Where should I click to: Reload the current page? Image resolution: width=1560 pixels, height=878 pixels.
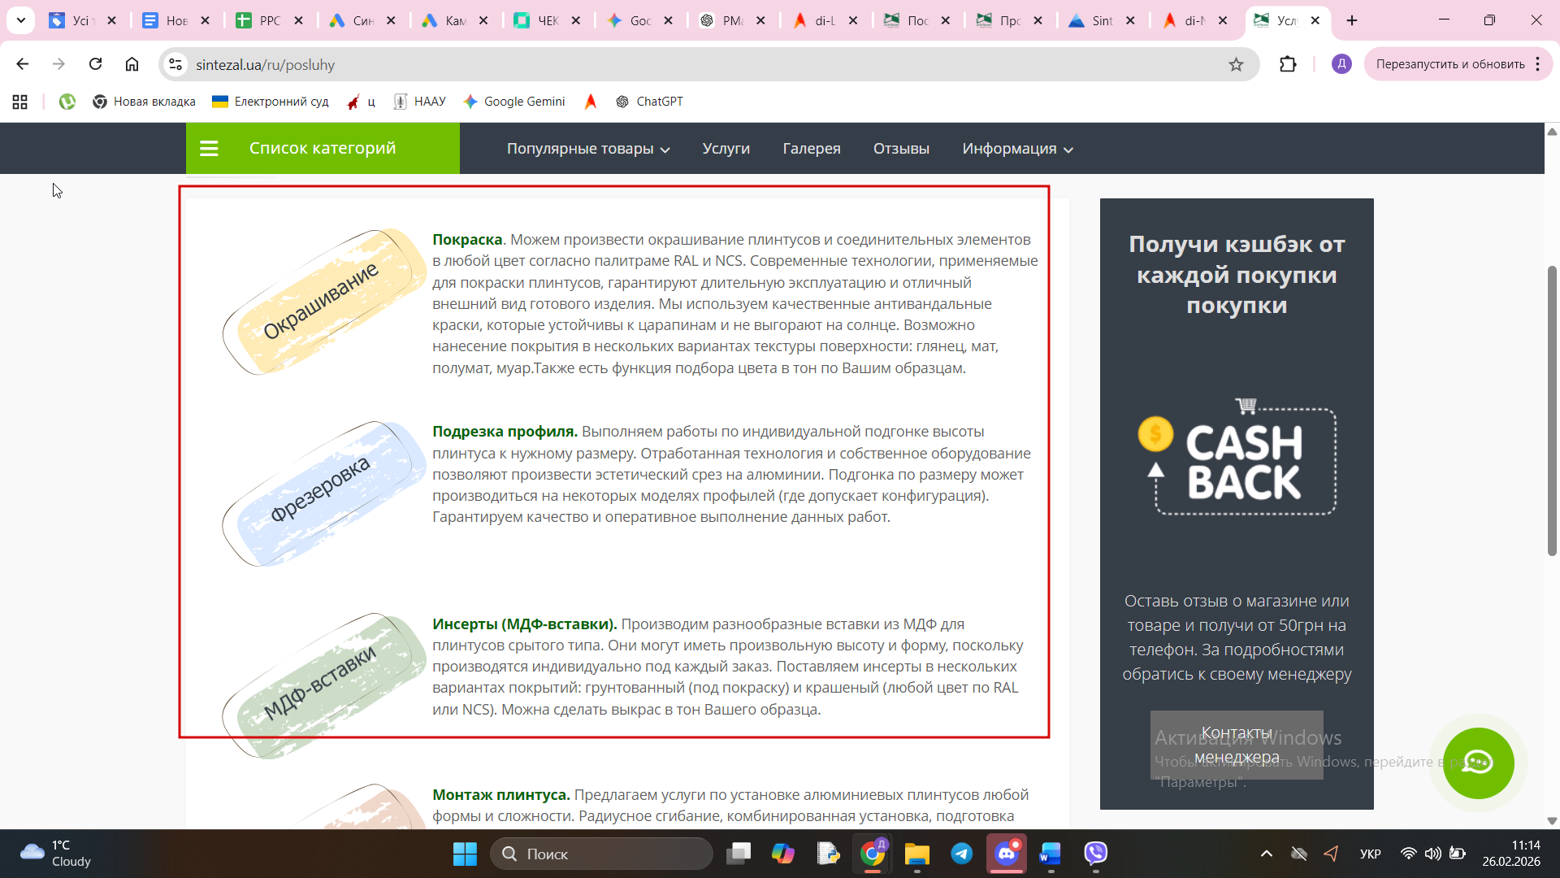[95, 64]
